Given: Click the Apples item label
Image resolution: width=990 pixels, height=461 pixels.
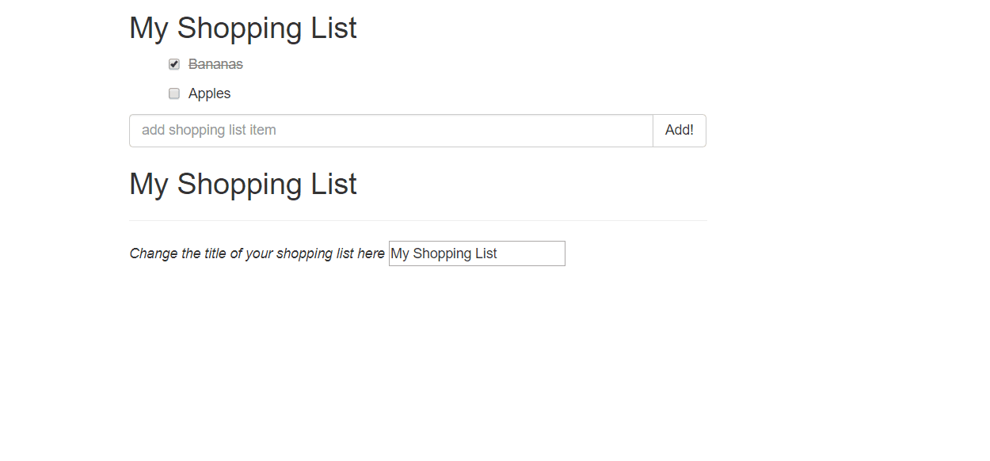Looking at the screenshot, I should click(x=209, y=93).
